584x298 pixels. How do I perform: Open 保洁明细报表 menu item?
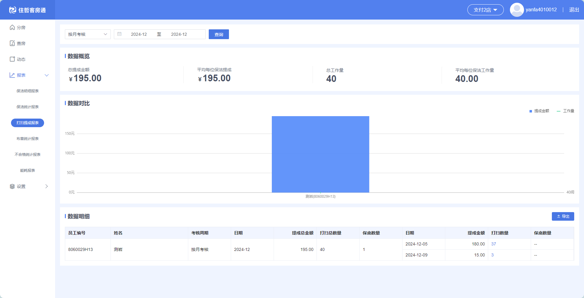pyautogui.click(x=28, y=91)
